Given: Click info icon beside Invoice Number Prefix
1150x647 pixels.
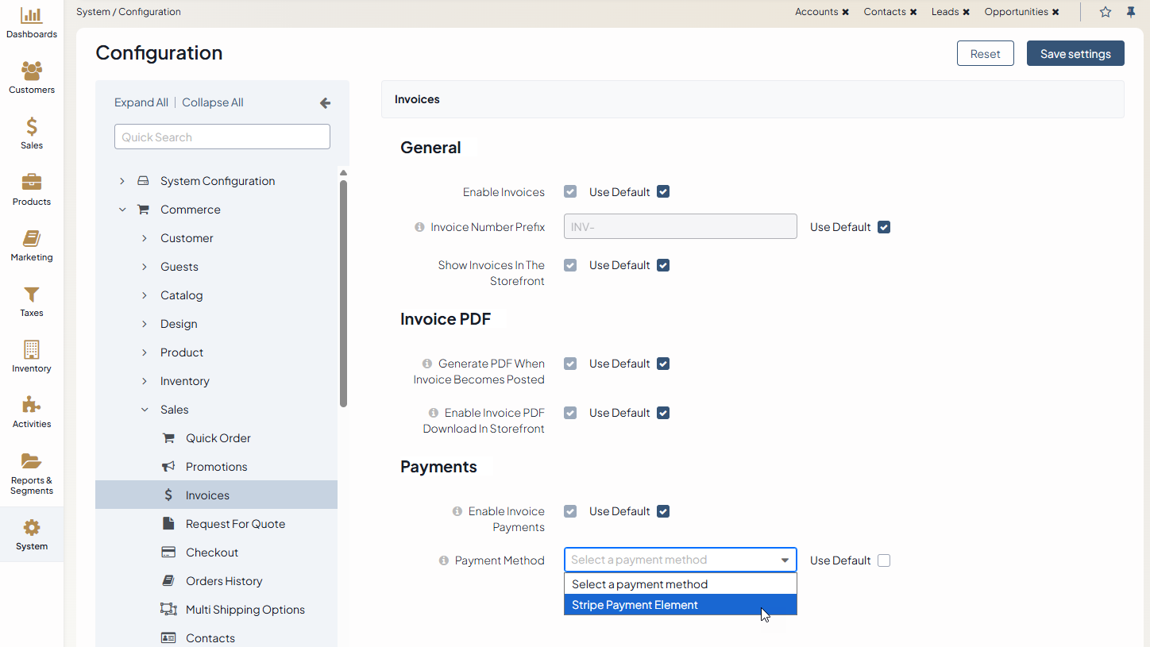Looking at the screenshot, I should click(419, 227).
